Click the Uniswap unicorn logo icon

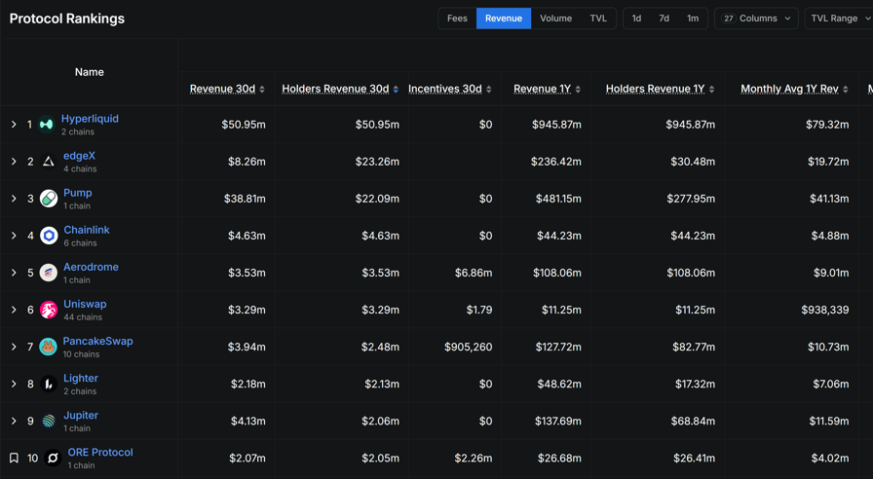(49, 310)
